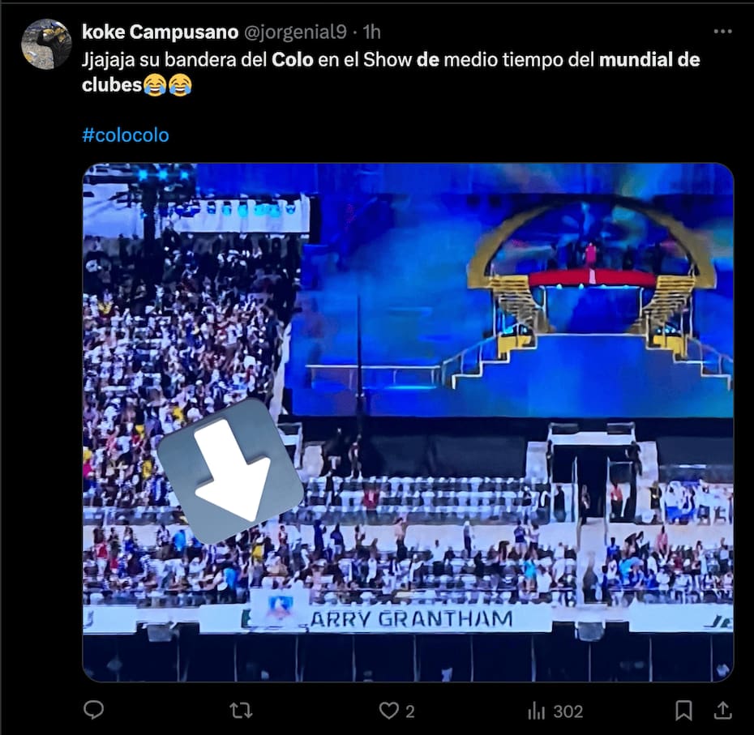The image size is (754, 735).
Task: Open koke Campusano's profile avatar
Action: tap(46, 44)
